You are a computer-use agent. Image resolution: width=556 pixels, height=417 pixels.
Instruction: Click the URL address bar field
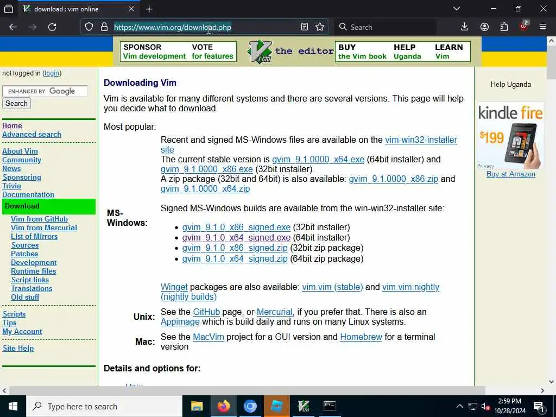[206, 27]
